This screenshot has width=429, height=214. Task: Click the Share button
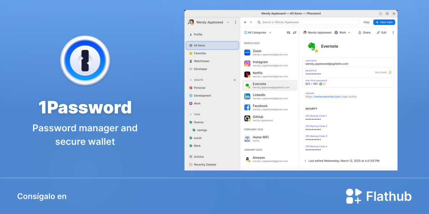tap(364, 32)
